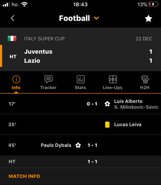Tap the Italy flag icon
This screenshot has height=185, width=161.
[12, 39]
